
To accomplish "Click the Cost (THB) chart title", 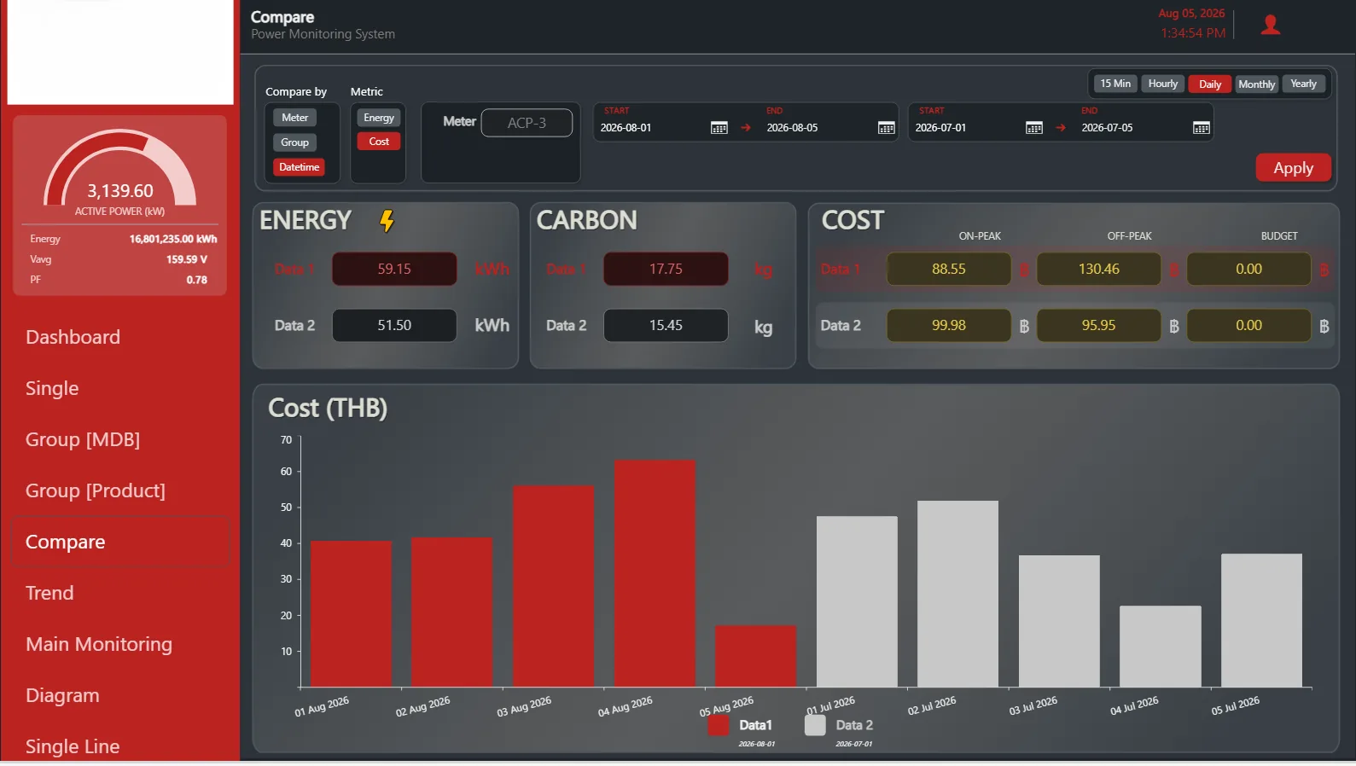I will [328, 408].
